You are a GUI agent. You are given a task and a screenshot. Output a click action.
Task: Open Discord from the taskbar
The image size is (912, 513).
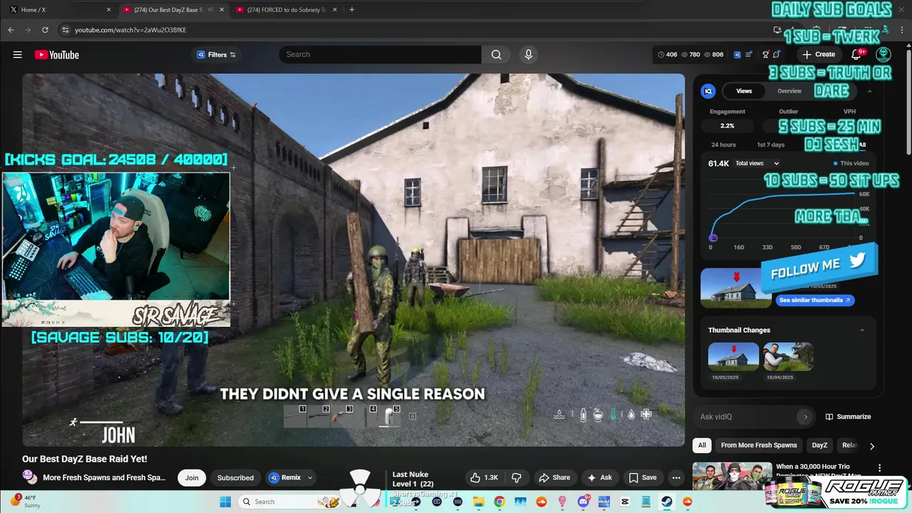(x=583, y=502)
